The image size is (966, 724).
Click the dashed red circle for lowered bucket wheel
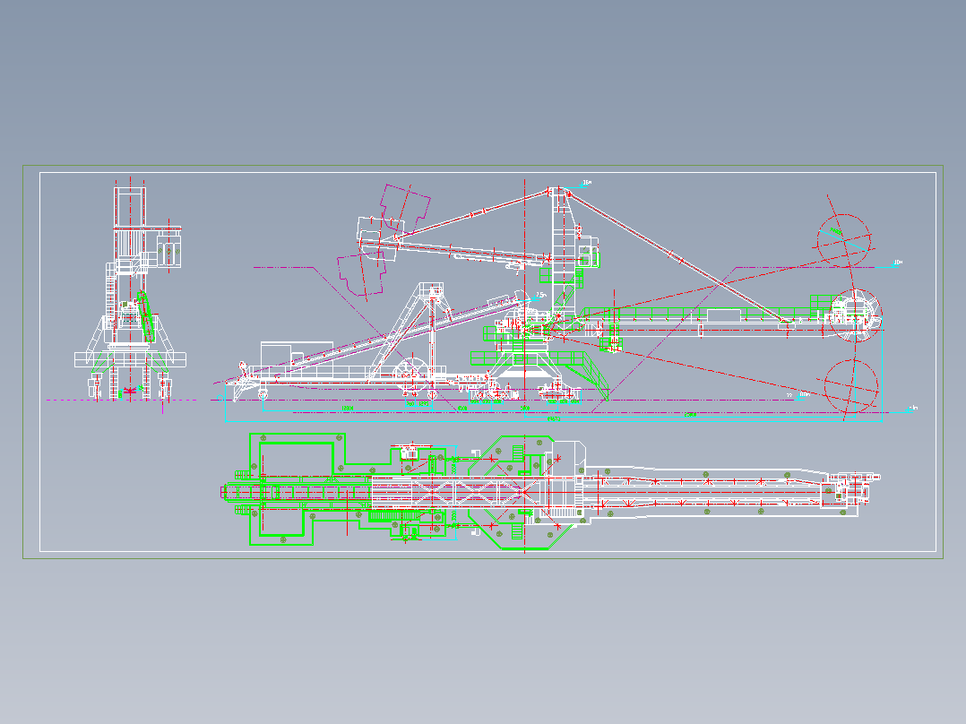(850, 385)
